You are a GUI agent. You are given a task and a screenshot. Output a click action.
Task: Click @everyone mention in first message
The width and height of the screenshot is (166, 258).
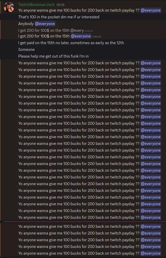(x=151, y=10)
